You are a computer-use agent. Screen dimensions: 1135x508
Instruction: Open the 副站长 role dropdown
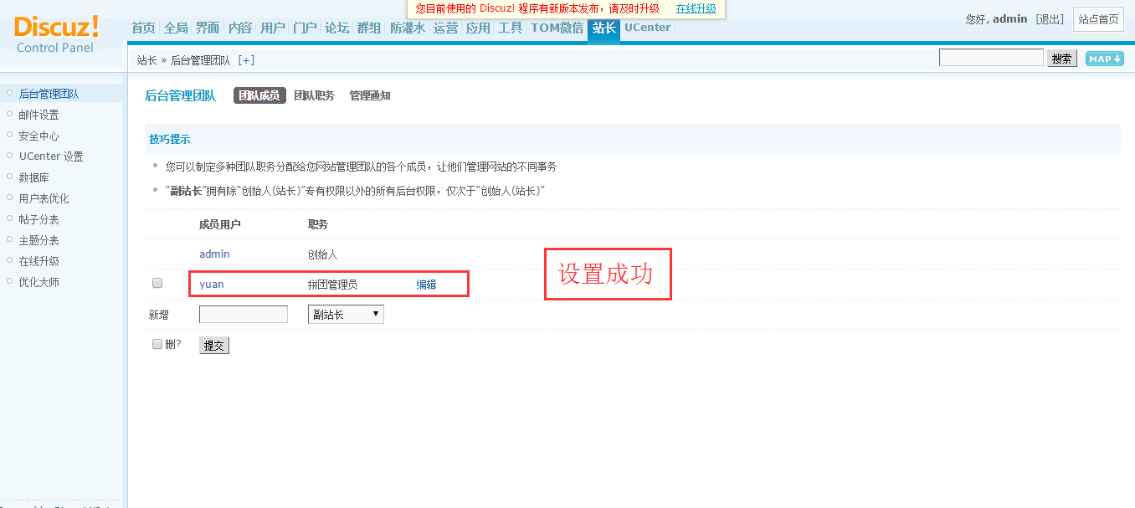coord(346,315)
